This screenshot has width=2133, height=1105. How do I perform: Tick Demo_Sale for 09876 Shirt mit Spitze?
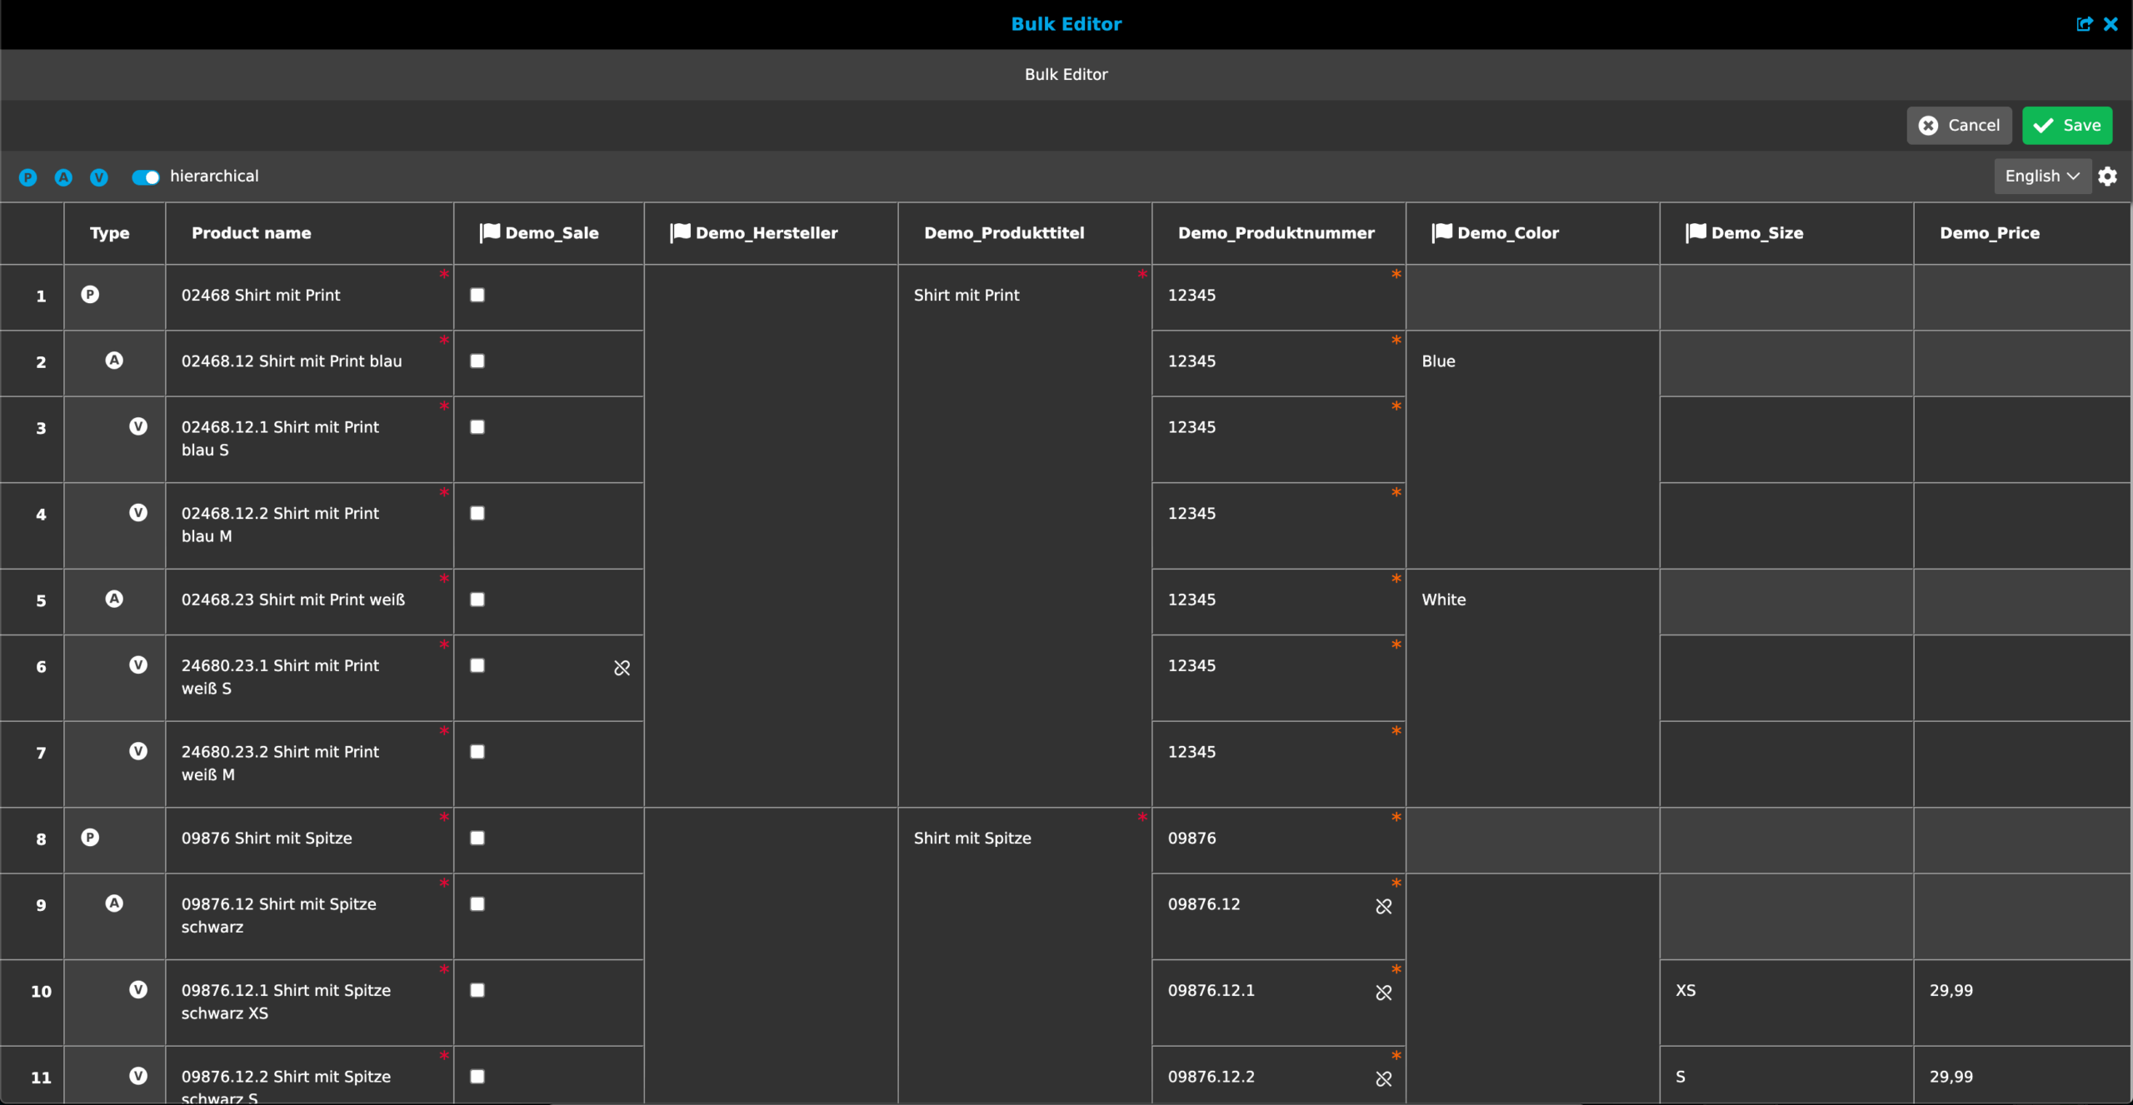pos(477,839)
